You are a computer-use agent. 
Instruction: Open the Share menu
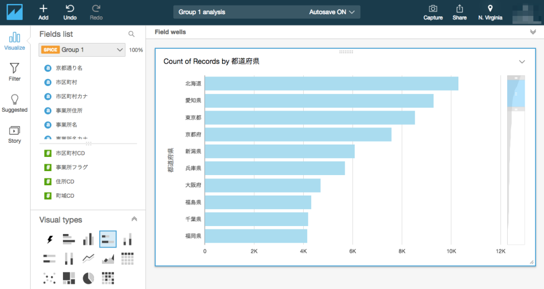(460, 12)
